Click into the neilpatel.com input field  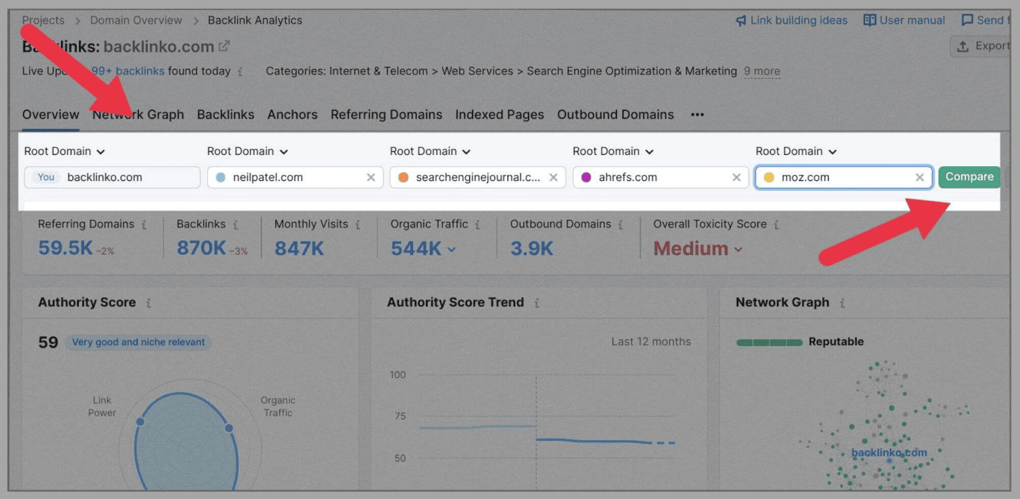[295, 178]
